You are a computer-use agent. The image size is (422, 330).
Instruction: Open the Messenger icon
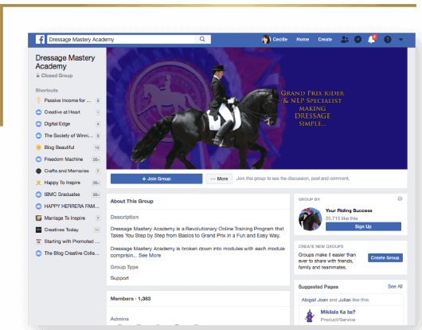358,40
